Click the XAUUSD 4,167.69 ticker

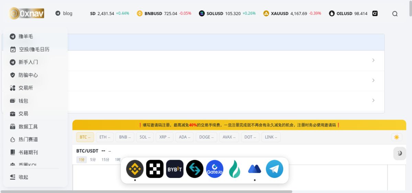(x=292, y=13)
